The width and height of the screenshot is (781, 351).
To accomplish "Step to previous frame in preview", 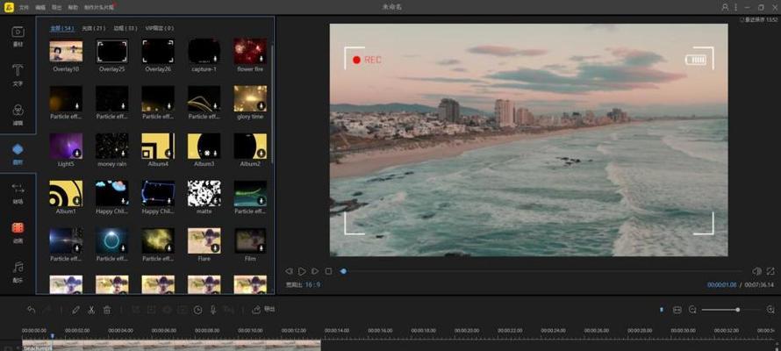I will click(x=289, y=271).
